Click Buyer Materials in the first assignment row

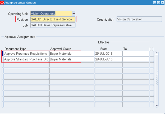point(71,54)
